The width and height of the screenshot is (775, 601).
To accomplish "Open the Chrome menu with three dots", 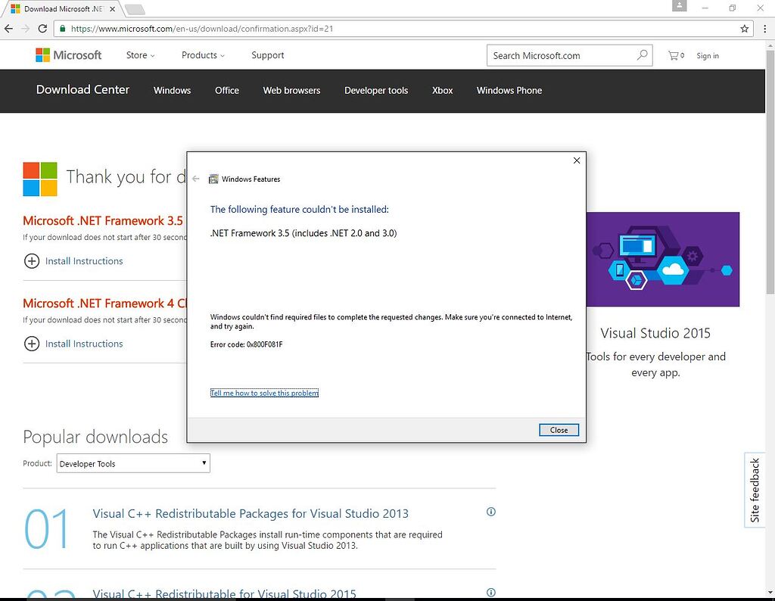I will coord(764,29).
